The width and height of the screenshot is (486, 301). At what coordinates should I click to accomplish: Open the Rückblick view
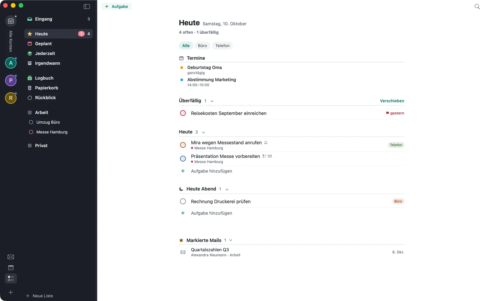[58, 97]
